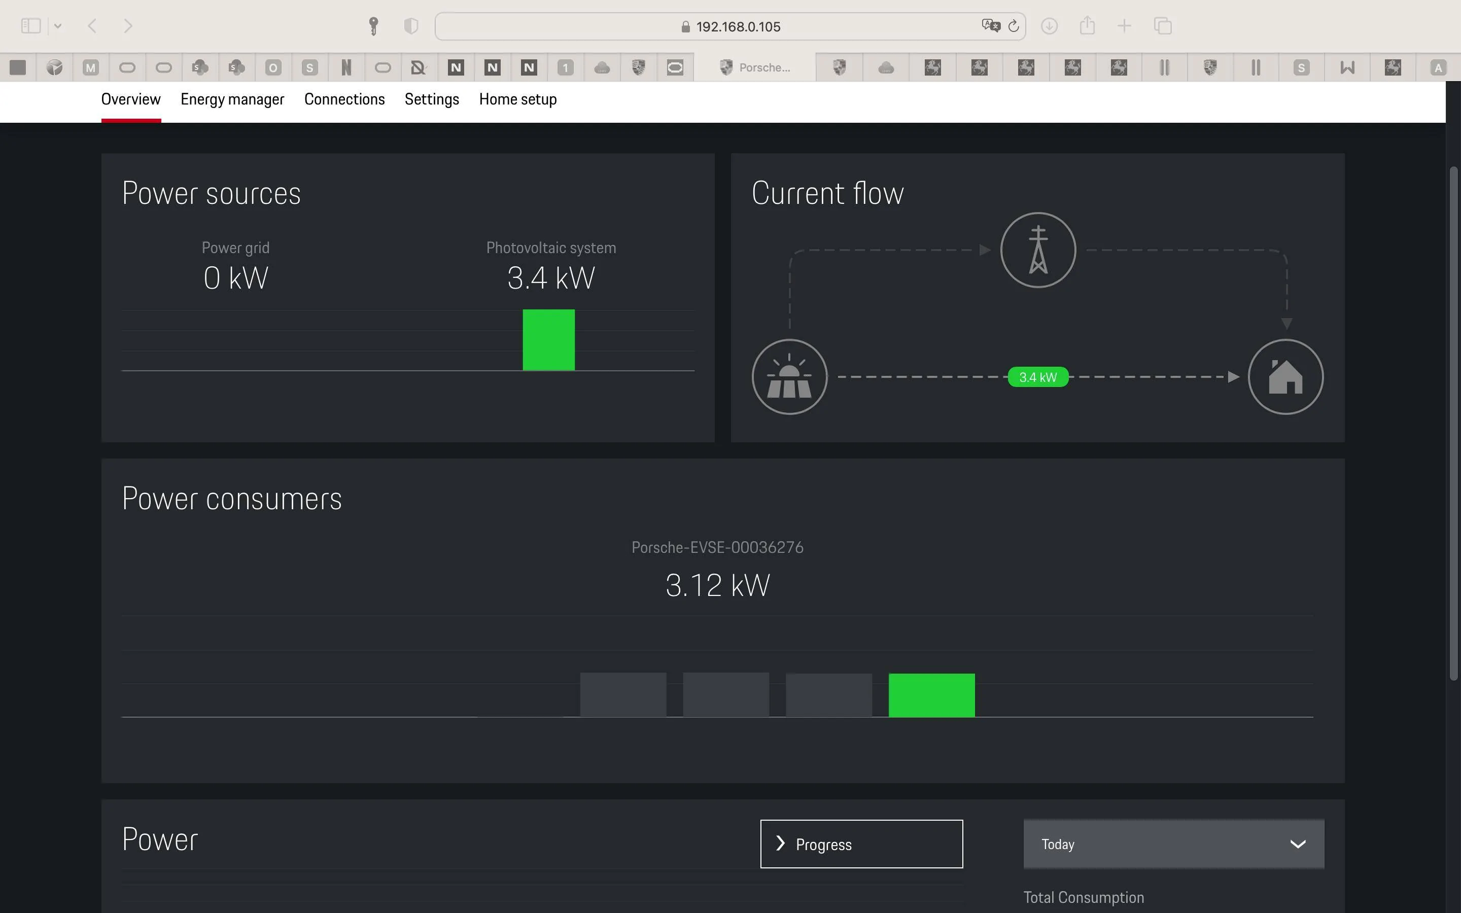Click the page vertical scrollbar
Screen dimensions: 1461x913
(1453, 423)
